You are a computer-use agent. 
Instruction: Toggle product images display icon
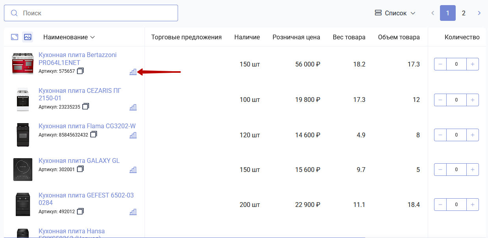point(28,37)
